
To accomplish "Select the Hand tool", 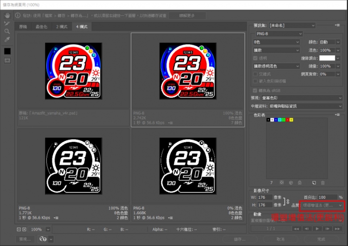I will 7,15.
